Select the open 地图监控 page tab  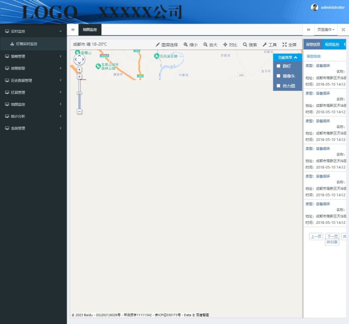(x=90, y=30)
